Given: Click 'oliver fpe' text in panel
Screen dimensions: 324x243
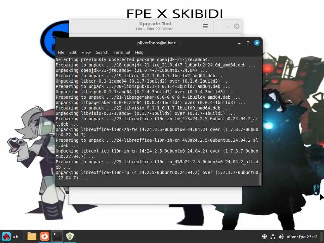Looking at the screenshot, I should [x=296, y=237].
